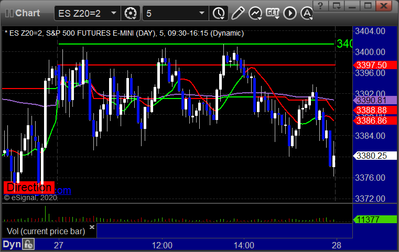The height and width of the screenshot is (252, 399).
Task: Open the symbol settings gear icon
Action: pyautogui.click(x=130, y=13)
